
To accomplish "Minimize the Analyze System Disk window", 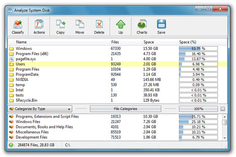I will 199,9.
